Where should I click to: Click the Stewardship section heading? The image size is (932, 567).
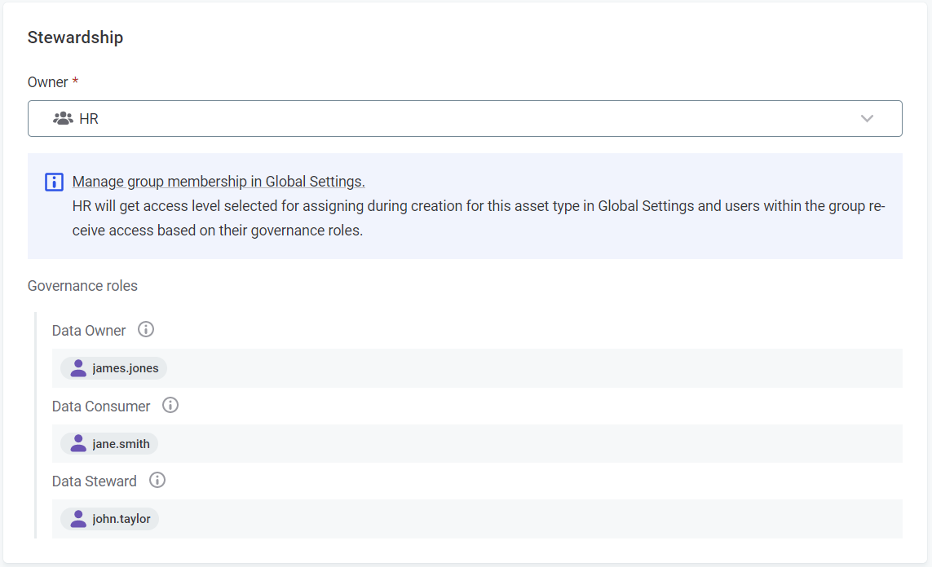tap(75, 37)
